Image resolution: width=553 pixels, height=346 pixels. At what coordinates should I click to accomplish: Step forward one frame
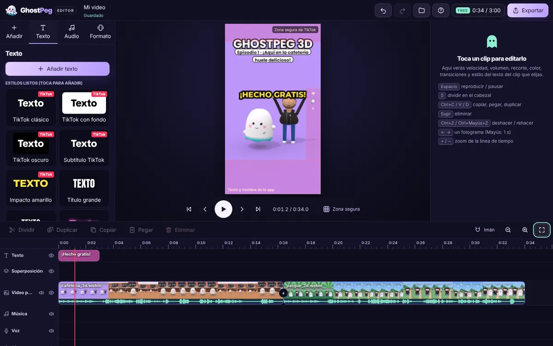pyautogui.click(x=242, y=209)
